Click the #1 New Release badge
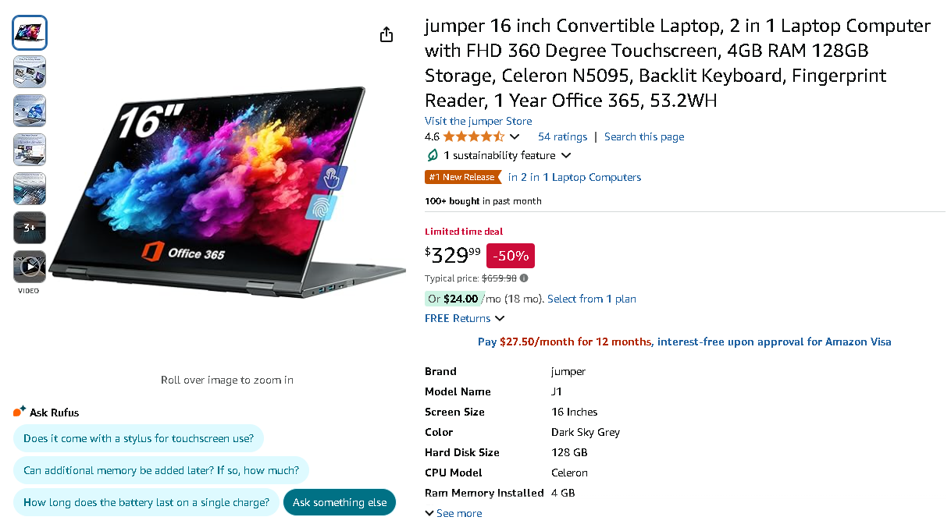Screen dimensions: 951x524 462,177
